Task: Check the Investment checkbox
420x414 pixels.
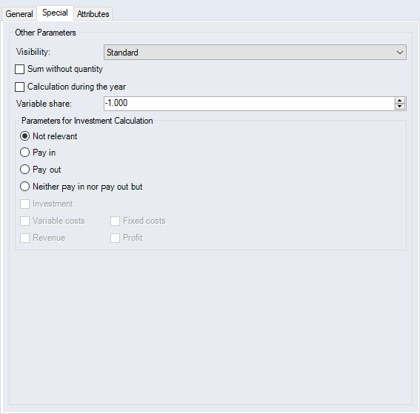Action: (x=24, y=204)
